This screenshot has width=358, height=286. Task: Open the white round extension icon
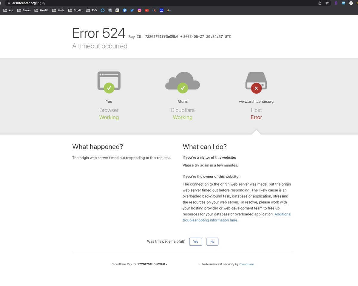351,3
